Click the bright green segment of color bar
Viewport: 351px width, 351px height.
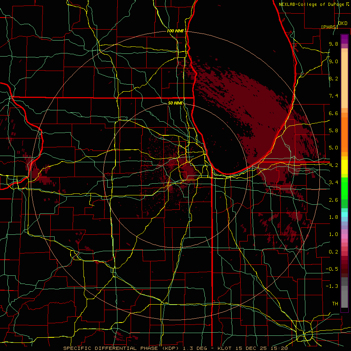pyautogui.click(x=344, y=188)
